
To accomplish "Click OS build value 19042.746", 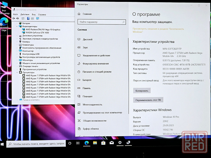I will pos(168,130).
